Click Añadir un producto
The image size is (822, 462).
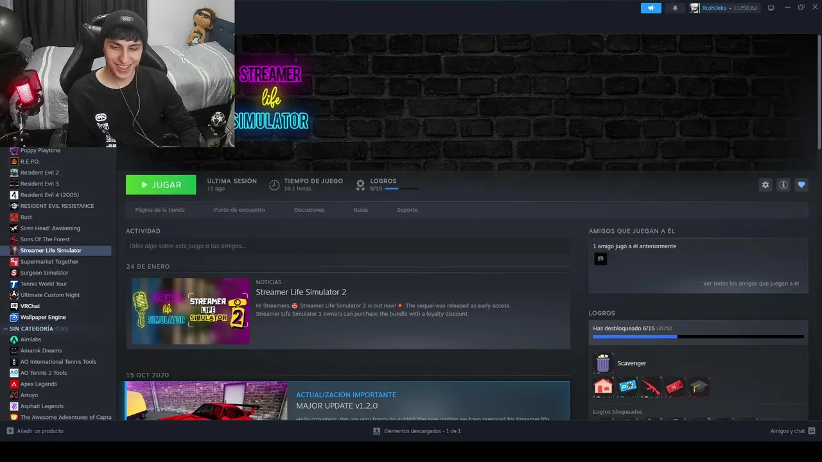click(x=35, y=431)
